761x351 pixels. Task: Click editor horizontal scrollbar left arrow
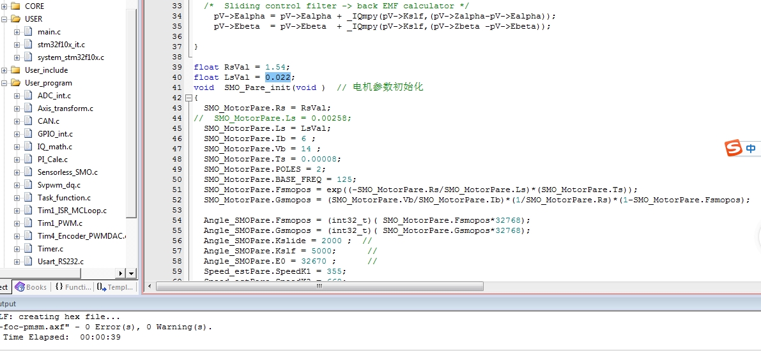coord(150,286)
